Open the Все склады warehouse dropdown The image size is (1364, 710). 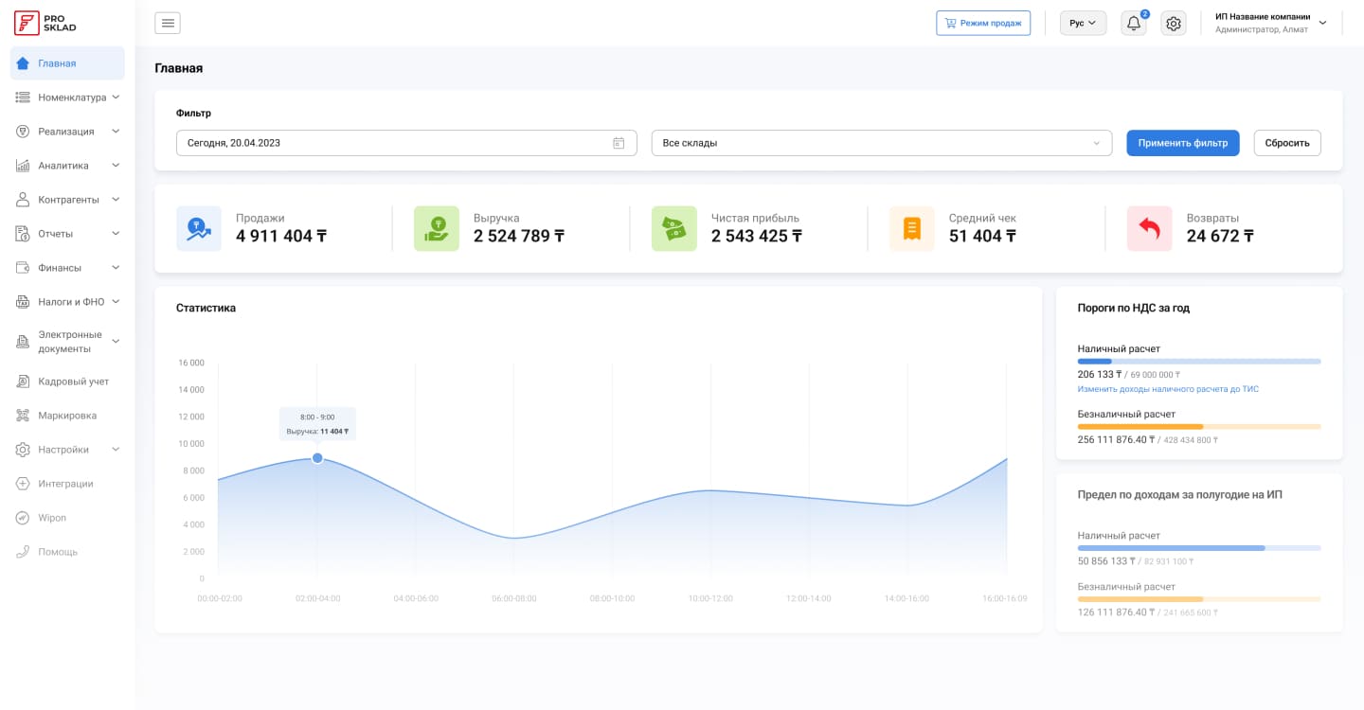click(x=881, y=143)
